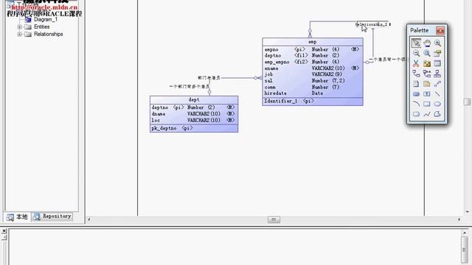Click the job attribute in emp
472x265 pixels.
[x=268, y=74]
